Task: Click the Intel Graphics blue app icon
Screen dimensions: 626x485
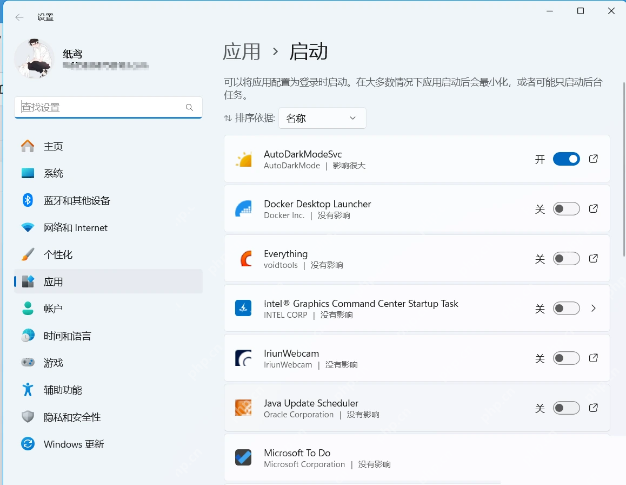Action: [x=243, y=309]
